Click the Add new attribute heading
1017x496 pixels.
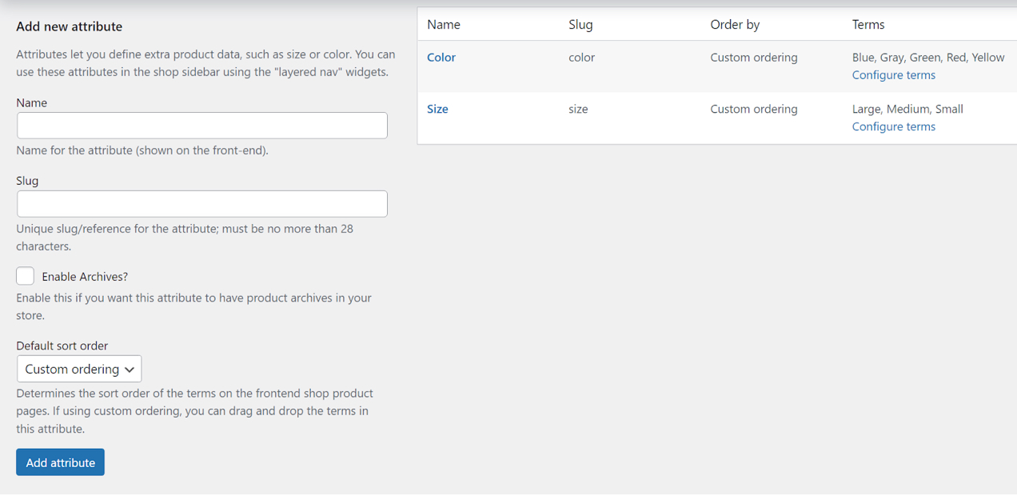pos(68,26)
